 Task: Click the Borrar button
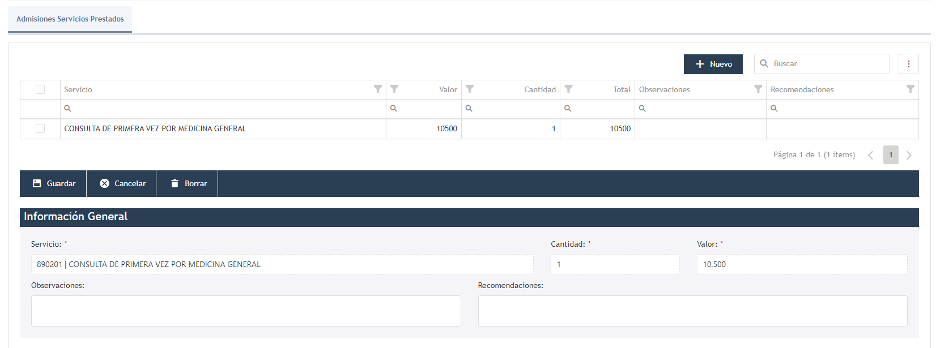pos(188,183)
